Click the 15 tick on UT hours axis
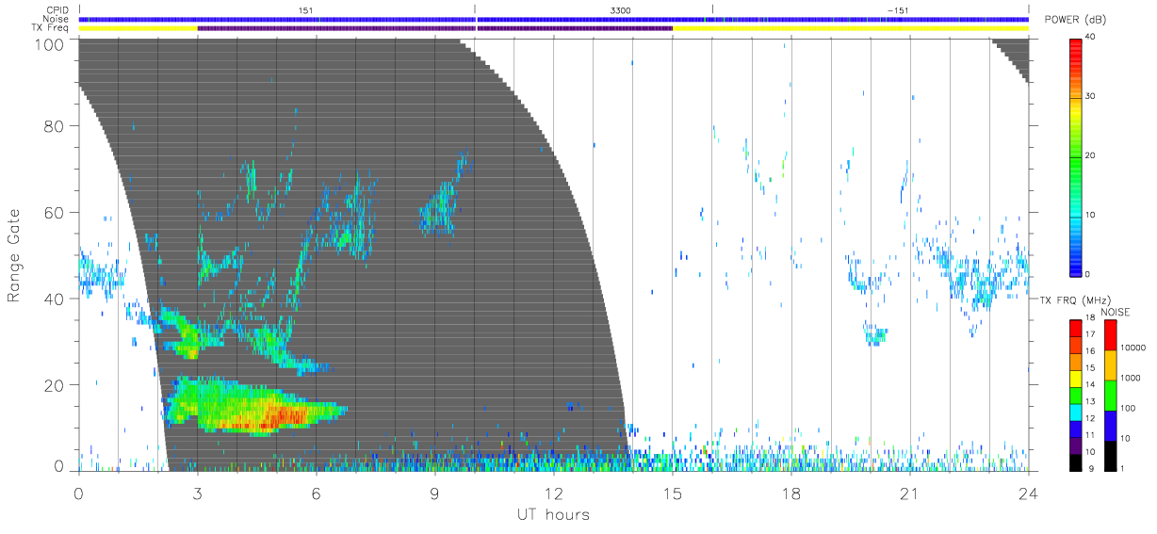The height and width of the screenshot is (534, 1157). click(672, 493)
